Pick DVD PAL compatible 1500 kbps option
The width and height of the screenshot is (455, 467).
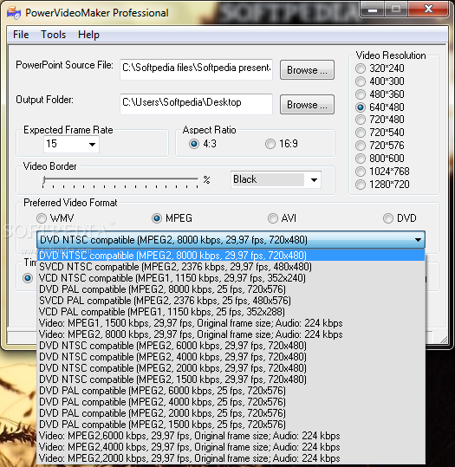(231, 425)
